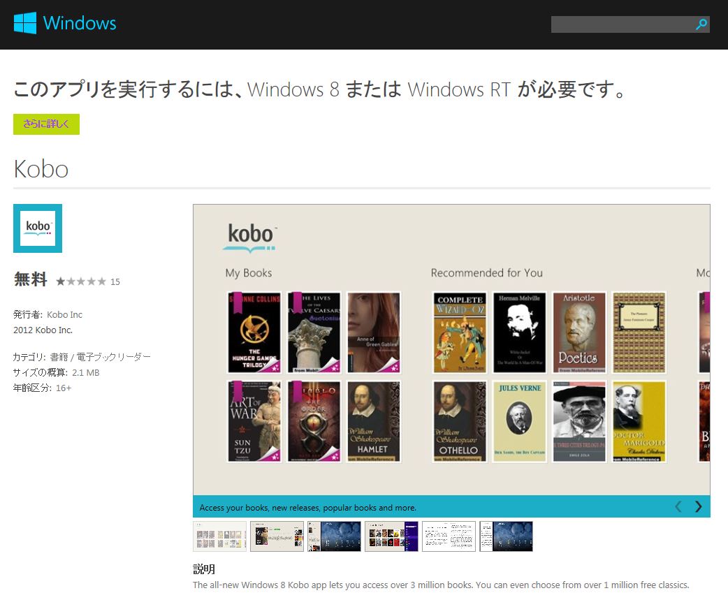
Task: Select the first screenshot thumbnail
Action: tap(219, 536)
